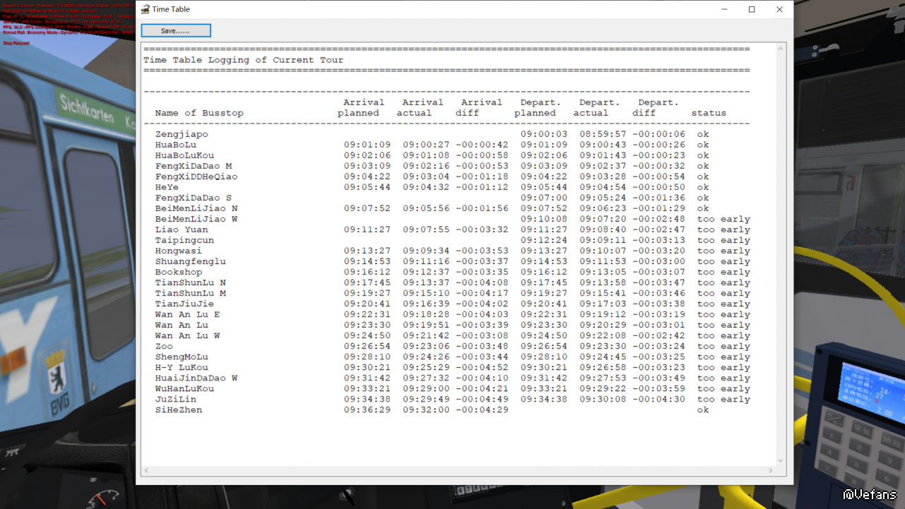Click the 'ok' status in the SiHeZhen row
905x509 pixels.
(703, 409)
